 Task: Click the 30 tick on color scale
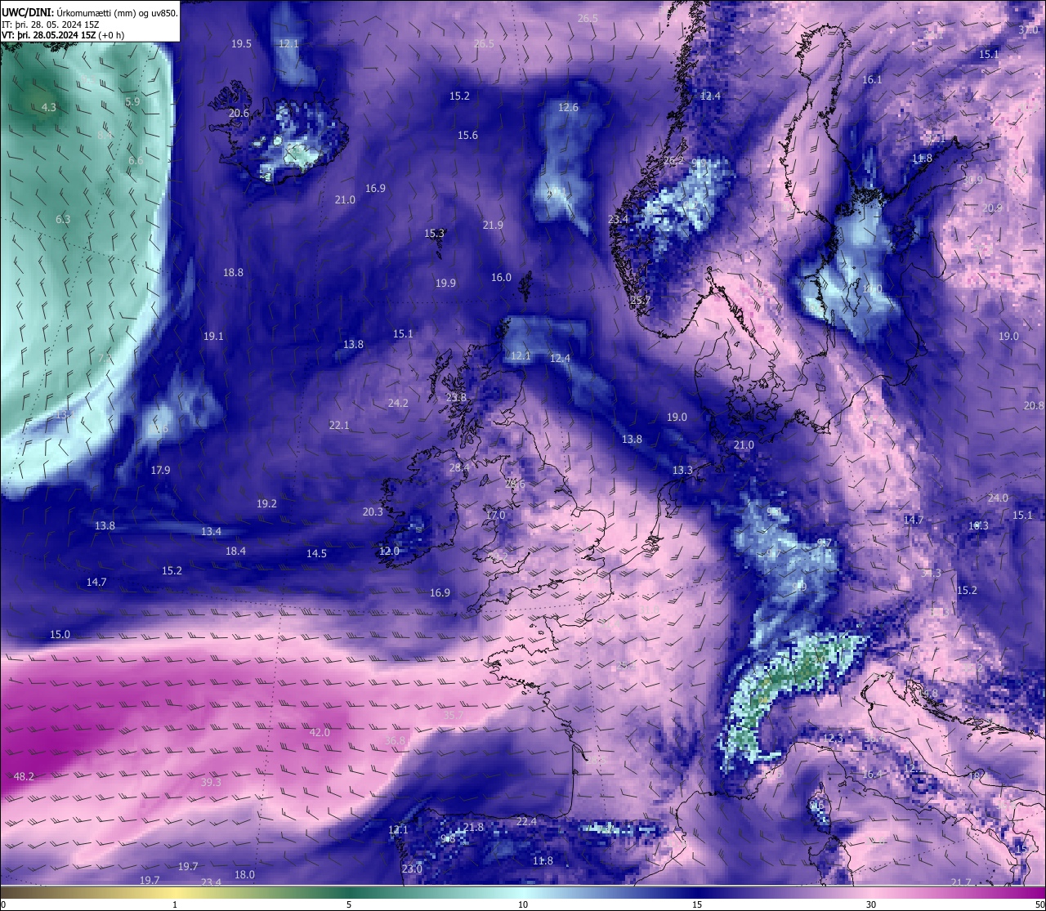[871, 904]
